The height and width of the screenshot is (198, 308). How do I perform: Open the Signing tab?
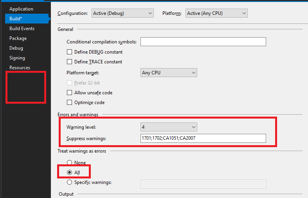click(x=17, y=58)
